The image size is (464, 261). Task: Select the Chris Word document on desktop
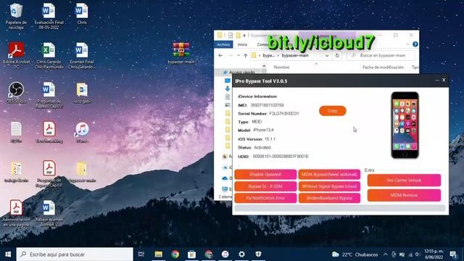[82, 14]
